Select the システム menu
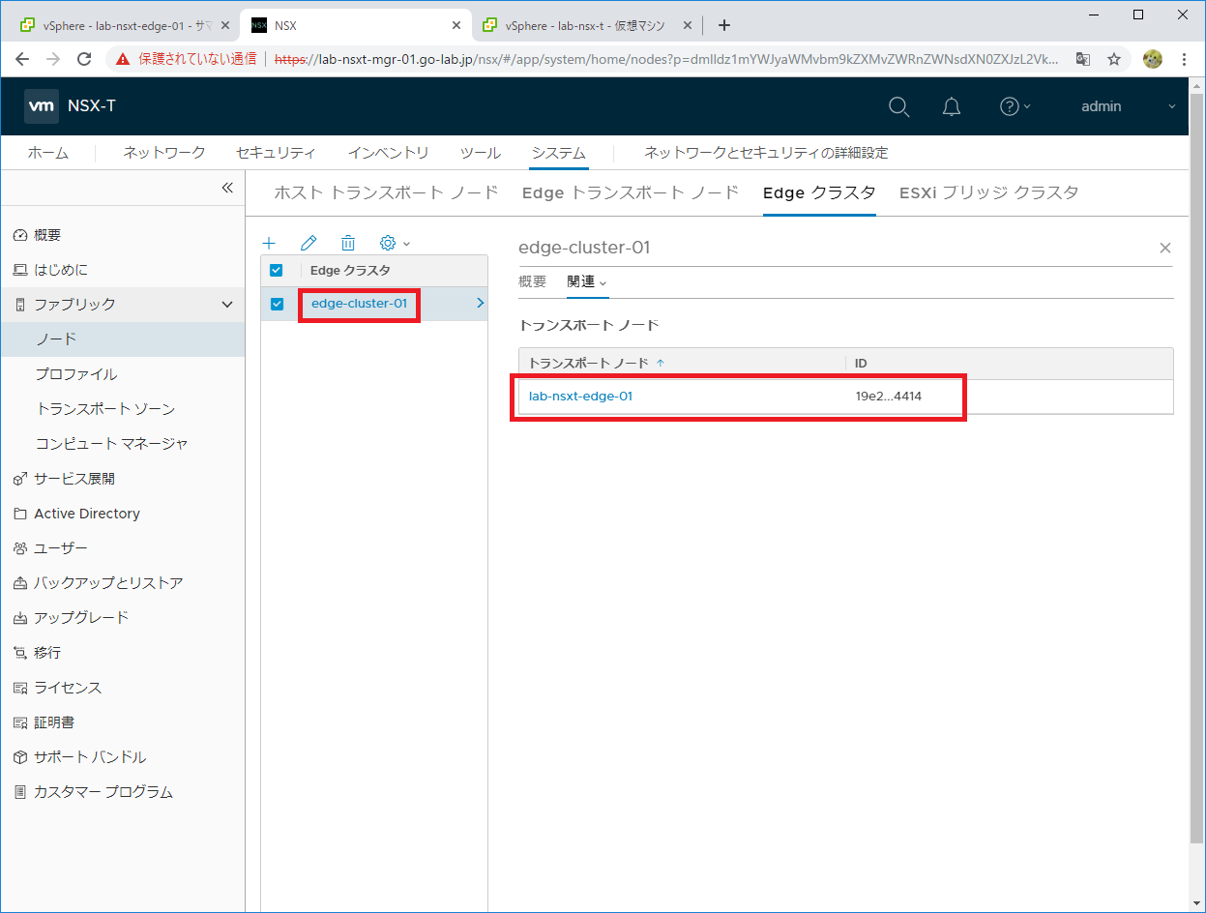The width and height of the screenshot is (1206, 913). point(558,153)
